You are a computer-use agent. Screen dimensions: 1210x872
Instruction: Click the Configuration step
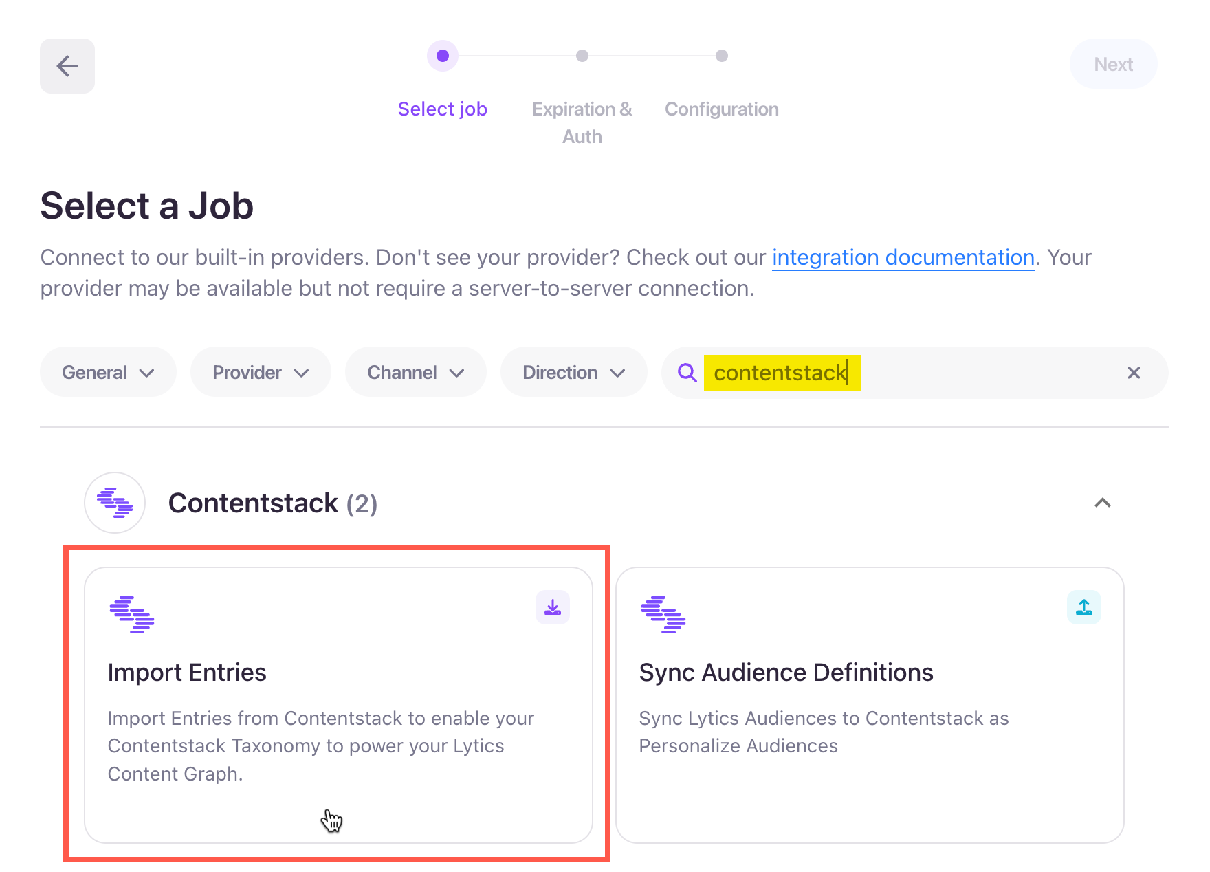pyautogui.click(x=722, y=109)
